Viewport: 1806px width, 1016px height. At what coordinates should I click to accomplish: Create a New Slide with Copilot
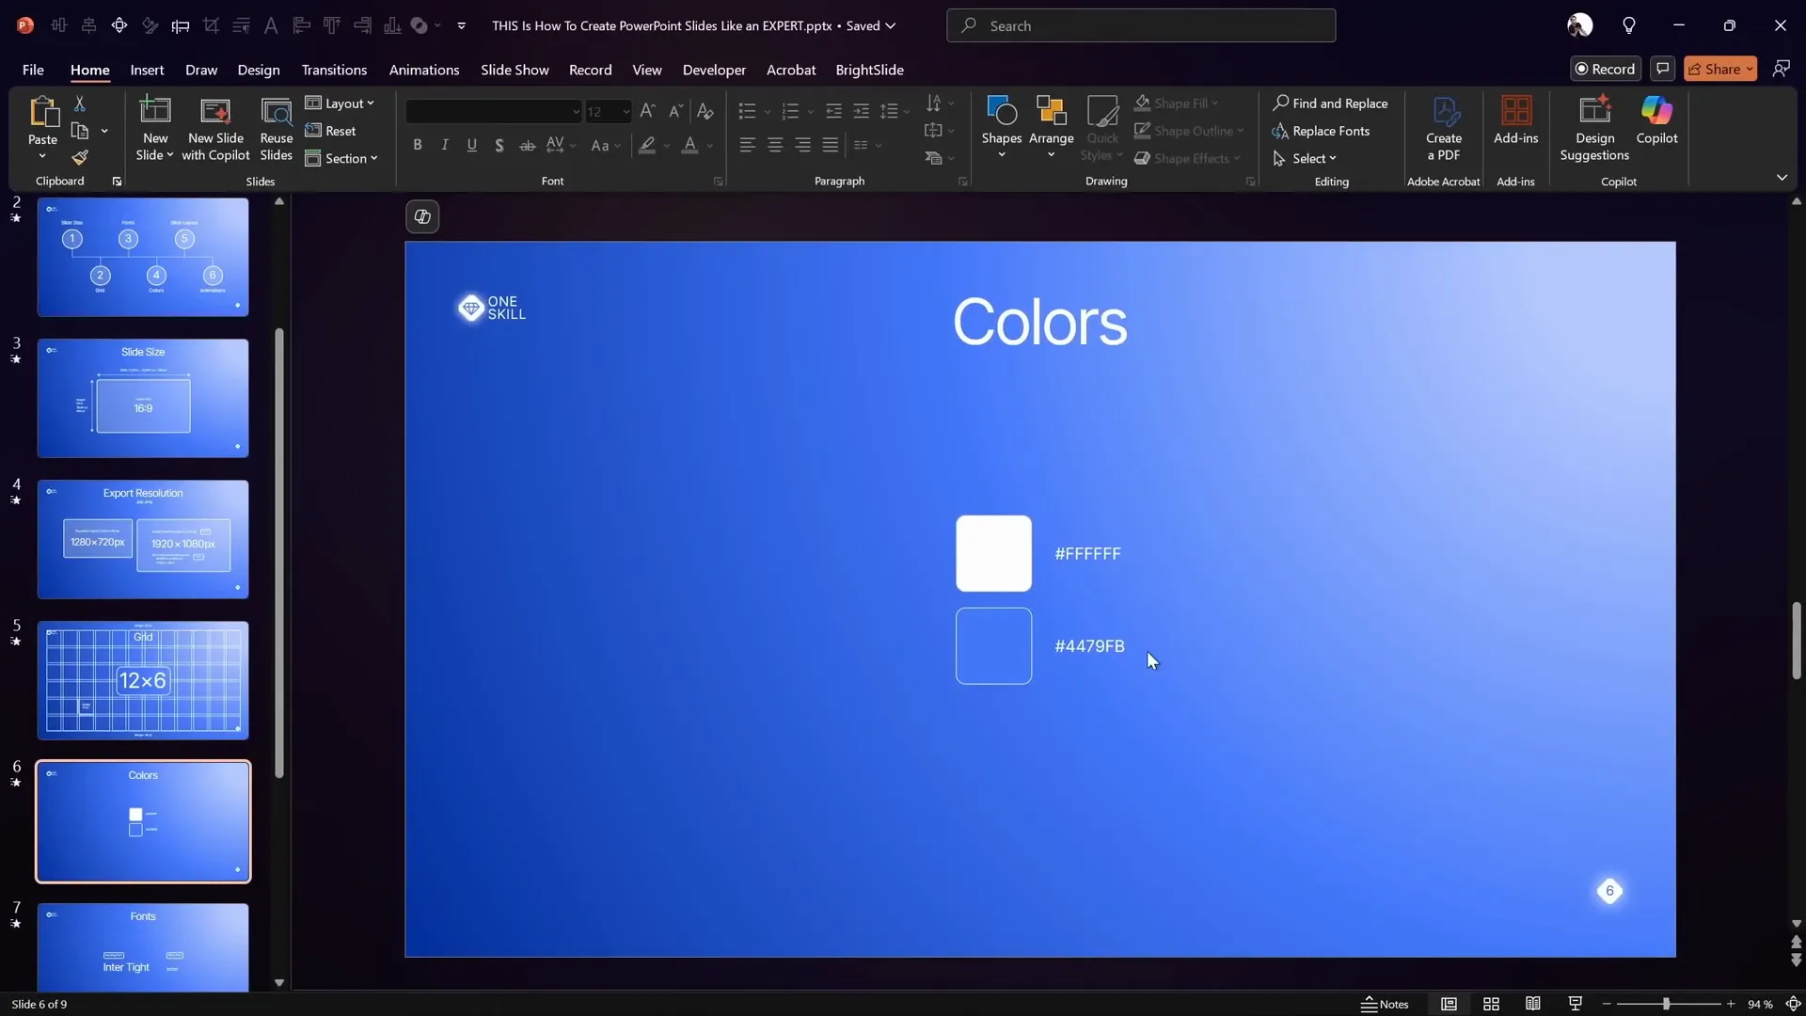pyautogui.click(x=214, y=127)
